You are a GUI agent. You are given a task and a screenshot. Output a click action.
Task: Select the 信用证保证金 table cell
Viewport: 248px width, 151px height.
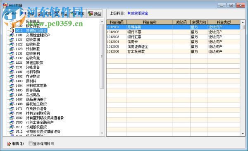pyautogui.click(x=150, y=47)
